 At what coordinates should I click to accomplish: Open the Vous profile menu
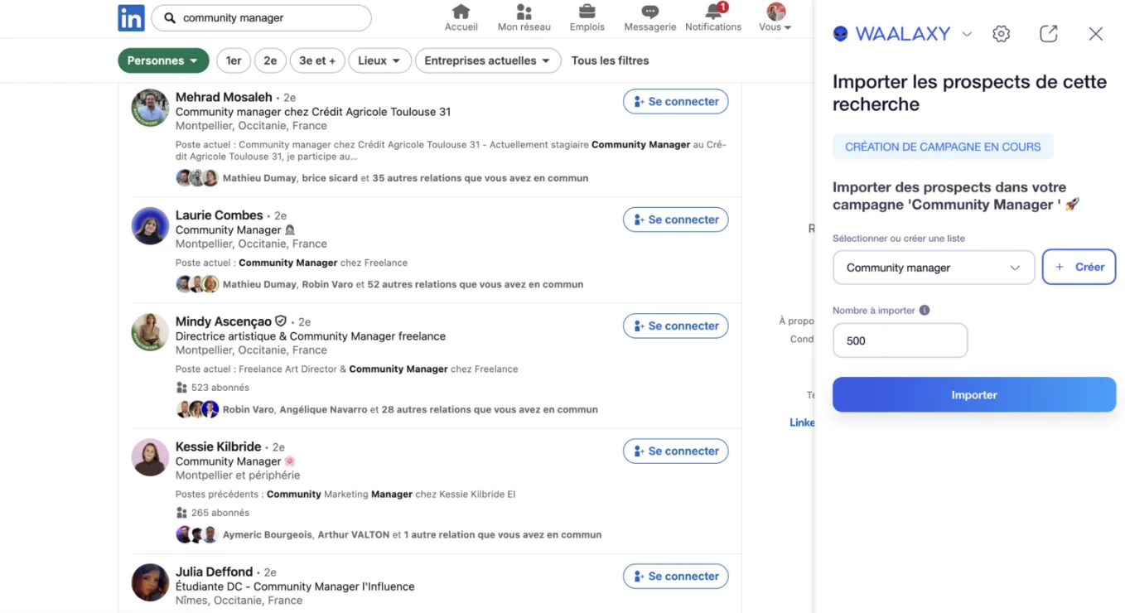coord(775,17)
